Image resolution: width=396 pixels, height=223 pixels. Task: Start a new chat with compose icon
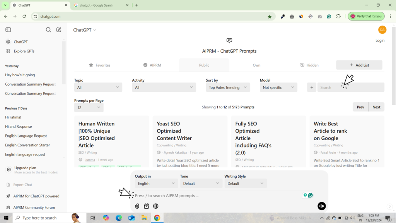[x=59, y=30]
